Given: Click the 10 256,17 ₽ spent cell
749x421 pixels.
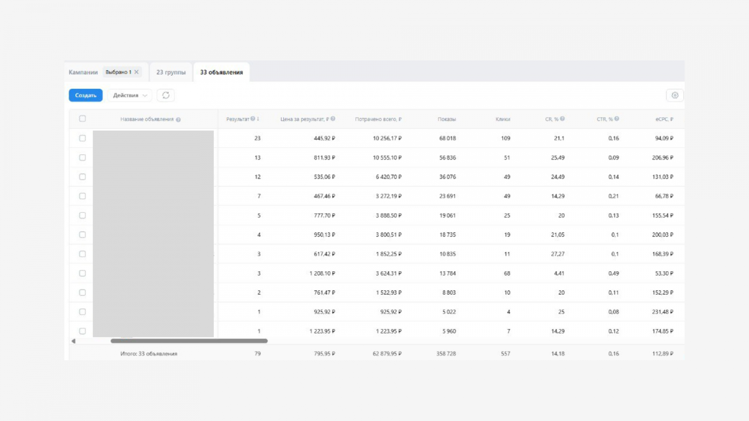Looking at the screenshot, I should point(387,138).
